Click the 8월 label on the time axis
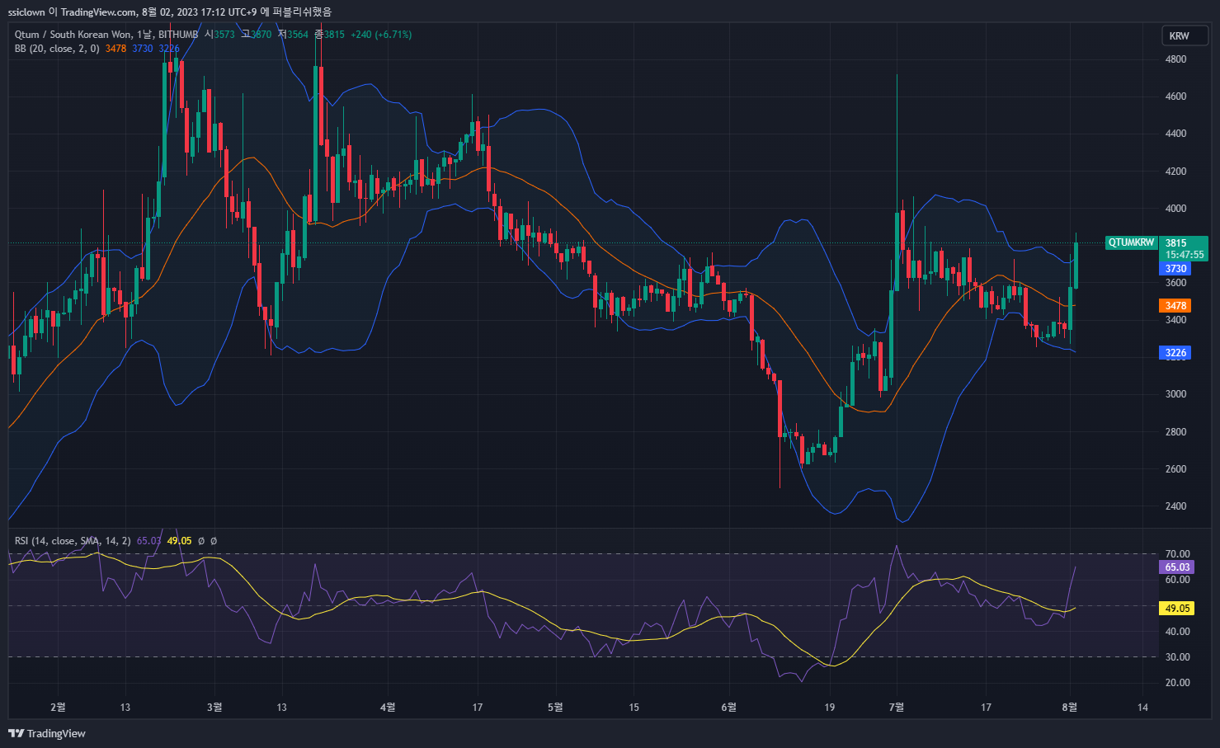The image size is (1220, 748). click(x=1070, y=707)
